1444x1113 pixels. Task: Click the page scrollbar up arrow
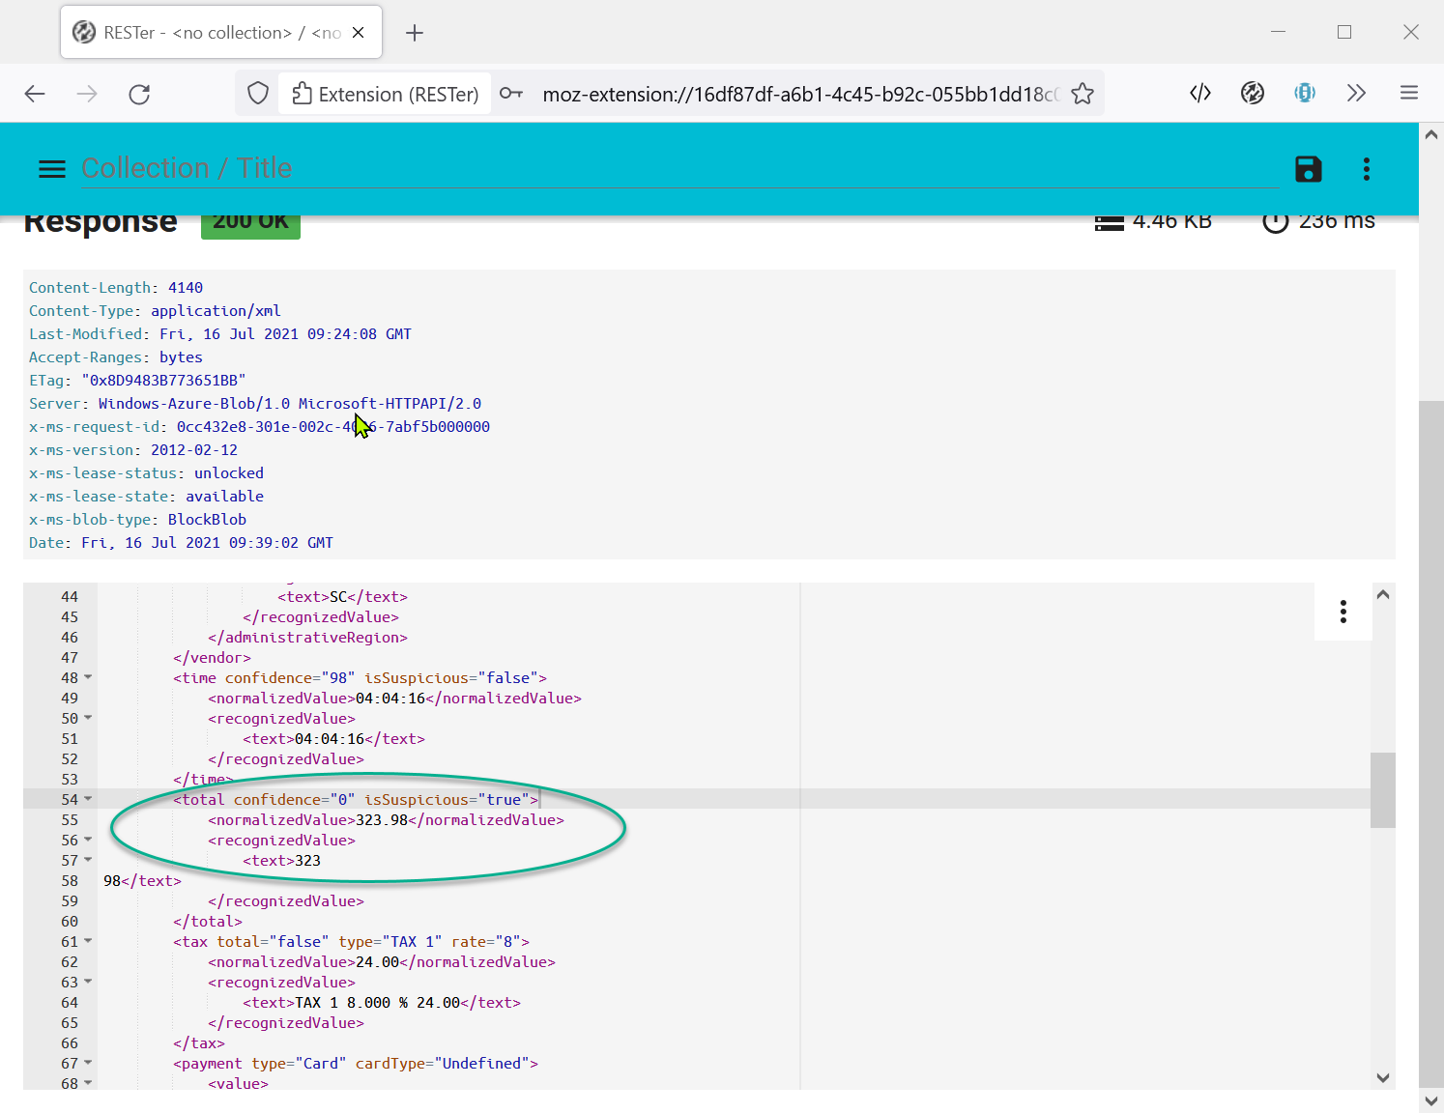(1430, 135)
